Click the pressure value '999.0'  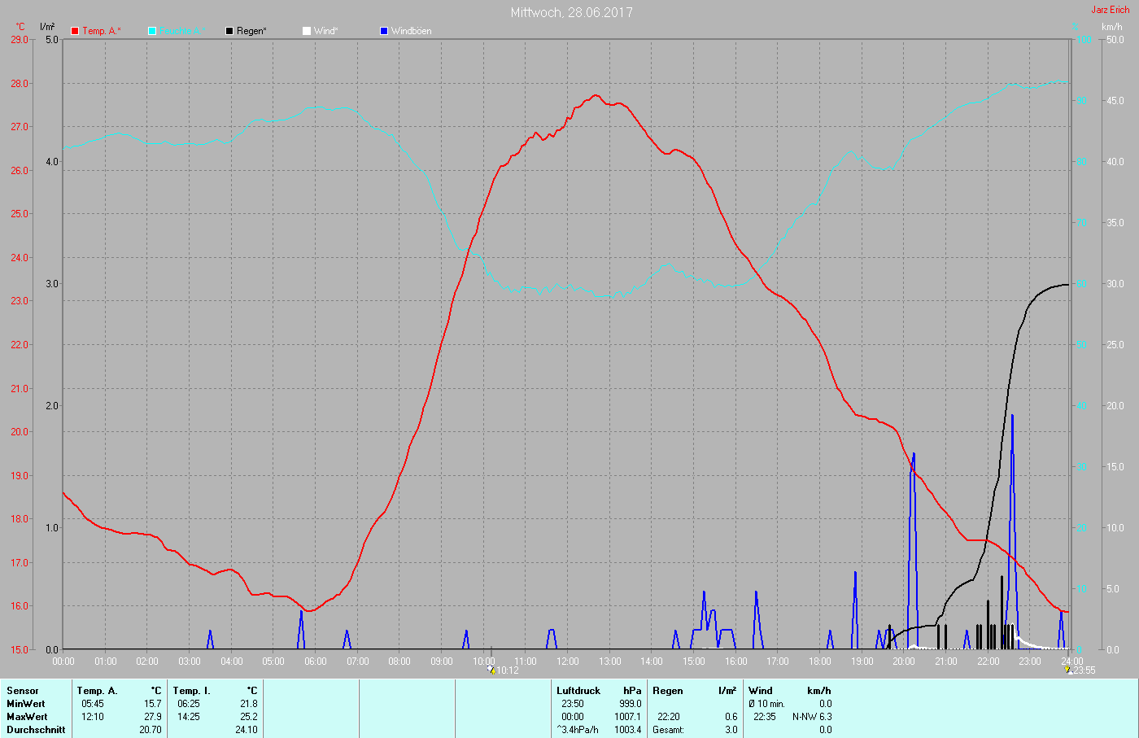coord(630,704)
